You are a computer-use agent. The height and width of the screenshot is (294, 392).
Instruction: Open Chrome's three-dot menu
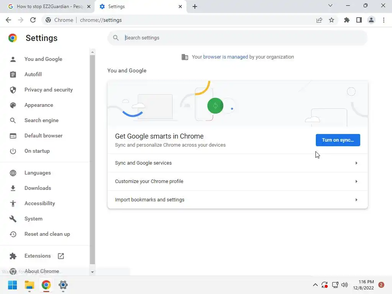[x=384, y=20]
